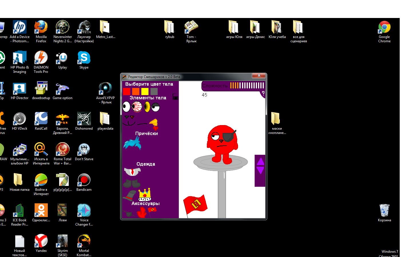
Task: Open Uplay desktop shortcut
Action: coord(62,60)
